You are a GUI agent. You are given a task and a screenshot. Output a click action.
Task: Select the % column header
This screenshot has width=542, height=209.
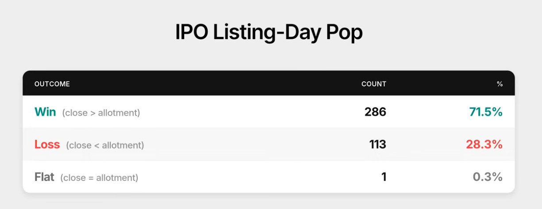500,84
